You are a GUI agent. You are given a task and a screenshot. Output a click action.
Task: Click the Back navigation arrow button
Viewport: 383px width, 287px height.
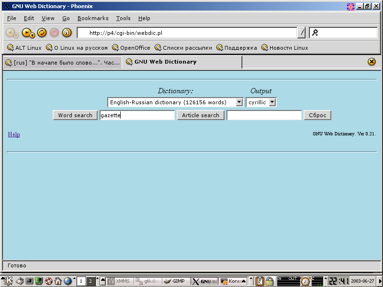tap(10, 32)
